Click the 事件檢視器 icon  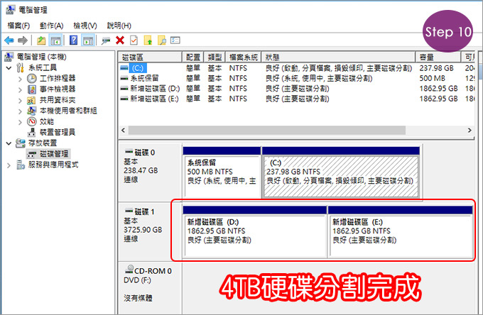point(32,89)
